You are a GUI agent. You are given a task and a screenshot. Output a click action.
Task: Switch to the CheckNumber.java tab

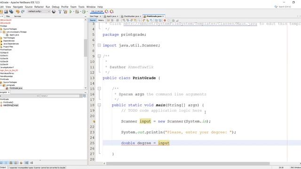coord(131,16)
